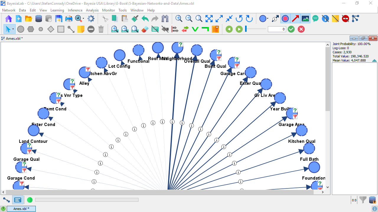This screenshot has height=212, width=378.
Task: Cut the selection with the scissors icon
Action: click(x=105, y=19)
